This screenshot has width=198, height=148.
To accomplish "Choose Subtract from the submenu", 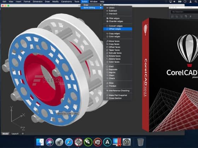I will (x=118, y=11).
